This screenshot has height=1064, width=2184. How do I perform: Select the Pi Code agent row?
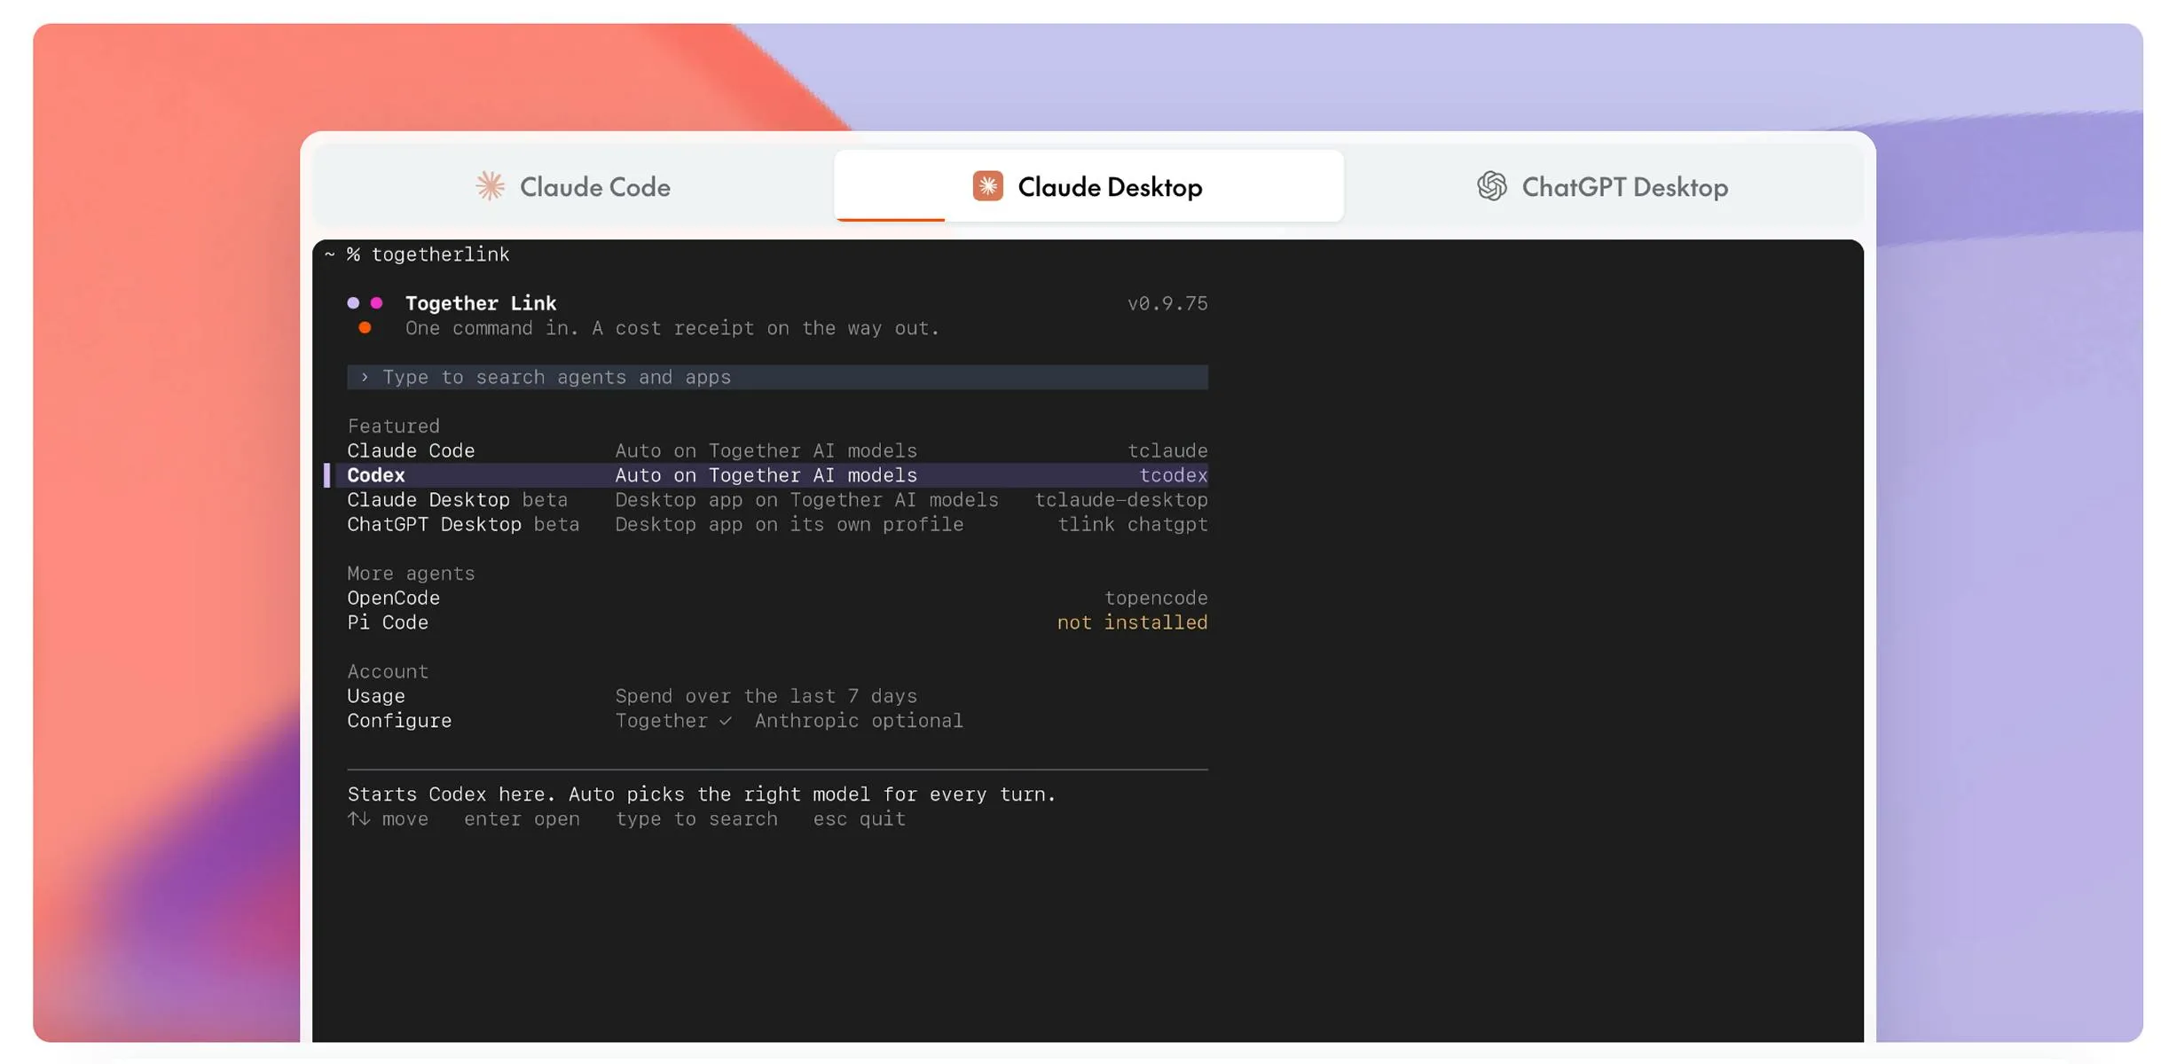777,623
